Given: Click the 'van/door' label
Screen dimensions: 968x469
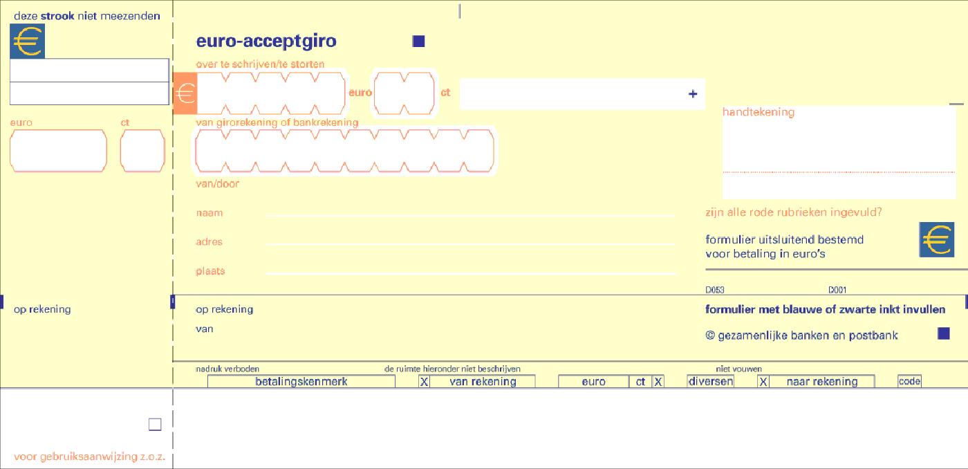Looking at the screenshot, I should pos(218,184).
